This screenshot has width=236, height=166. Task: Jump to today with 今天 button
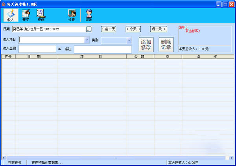pyautogui.click(x=133, y=29)
